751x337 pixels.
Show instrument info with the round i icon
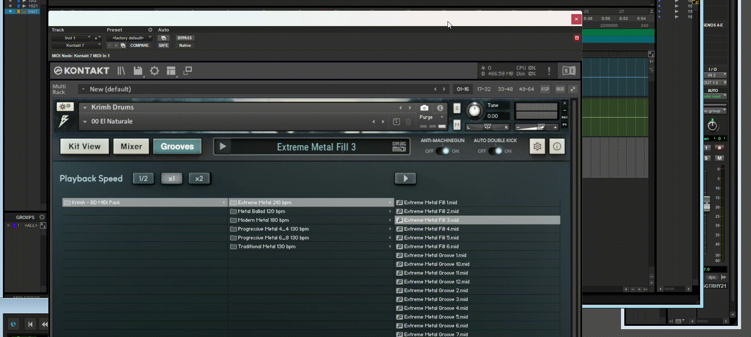pos(440,108)
